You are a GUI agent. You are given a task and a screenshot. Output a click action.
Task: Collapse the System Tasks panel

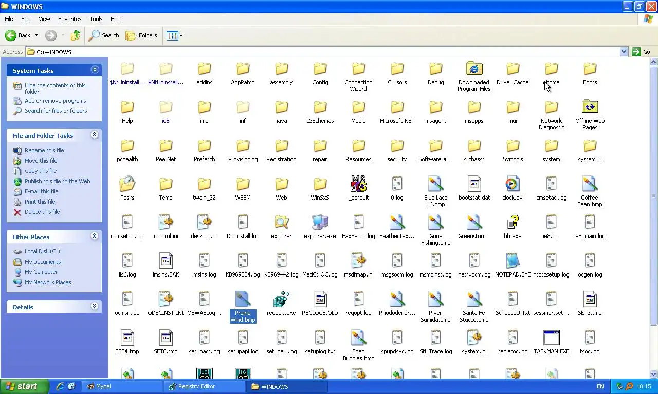95,70
